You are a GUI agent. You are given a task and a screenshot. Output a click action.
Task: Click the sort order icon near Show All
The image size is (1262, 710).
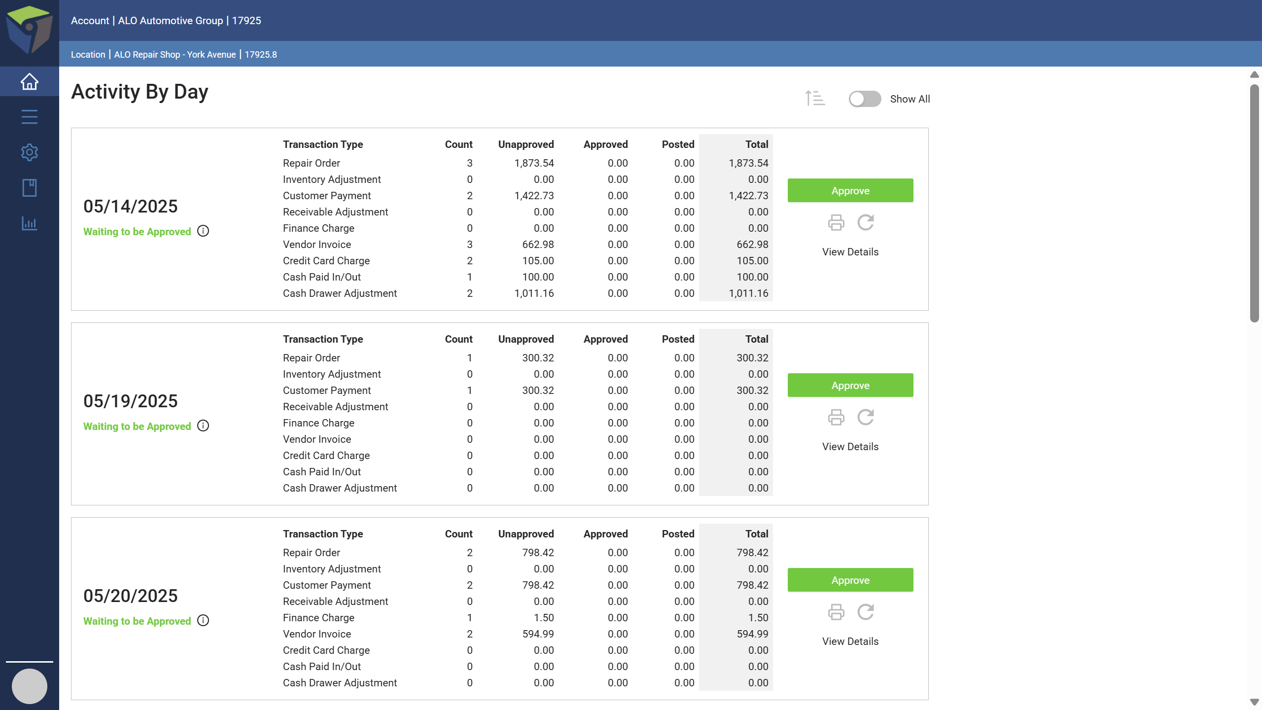[x=815, y=99]
